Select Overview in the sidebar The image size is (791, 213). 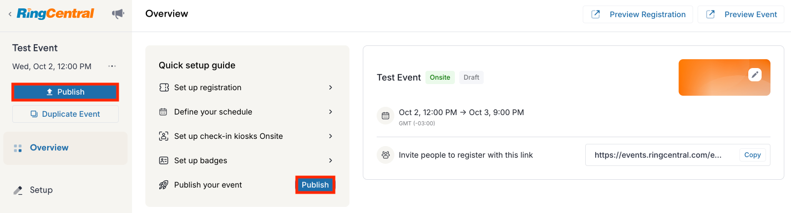point(65,148)
